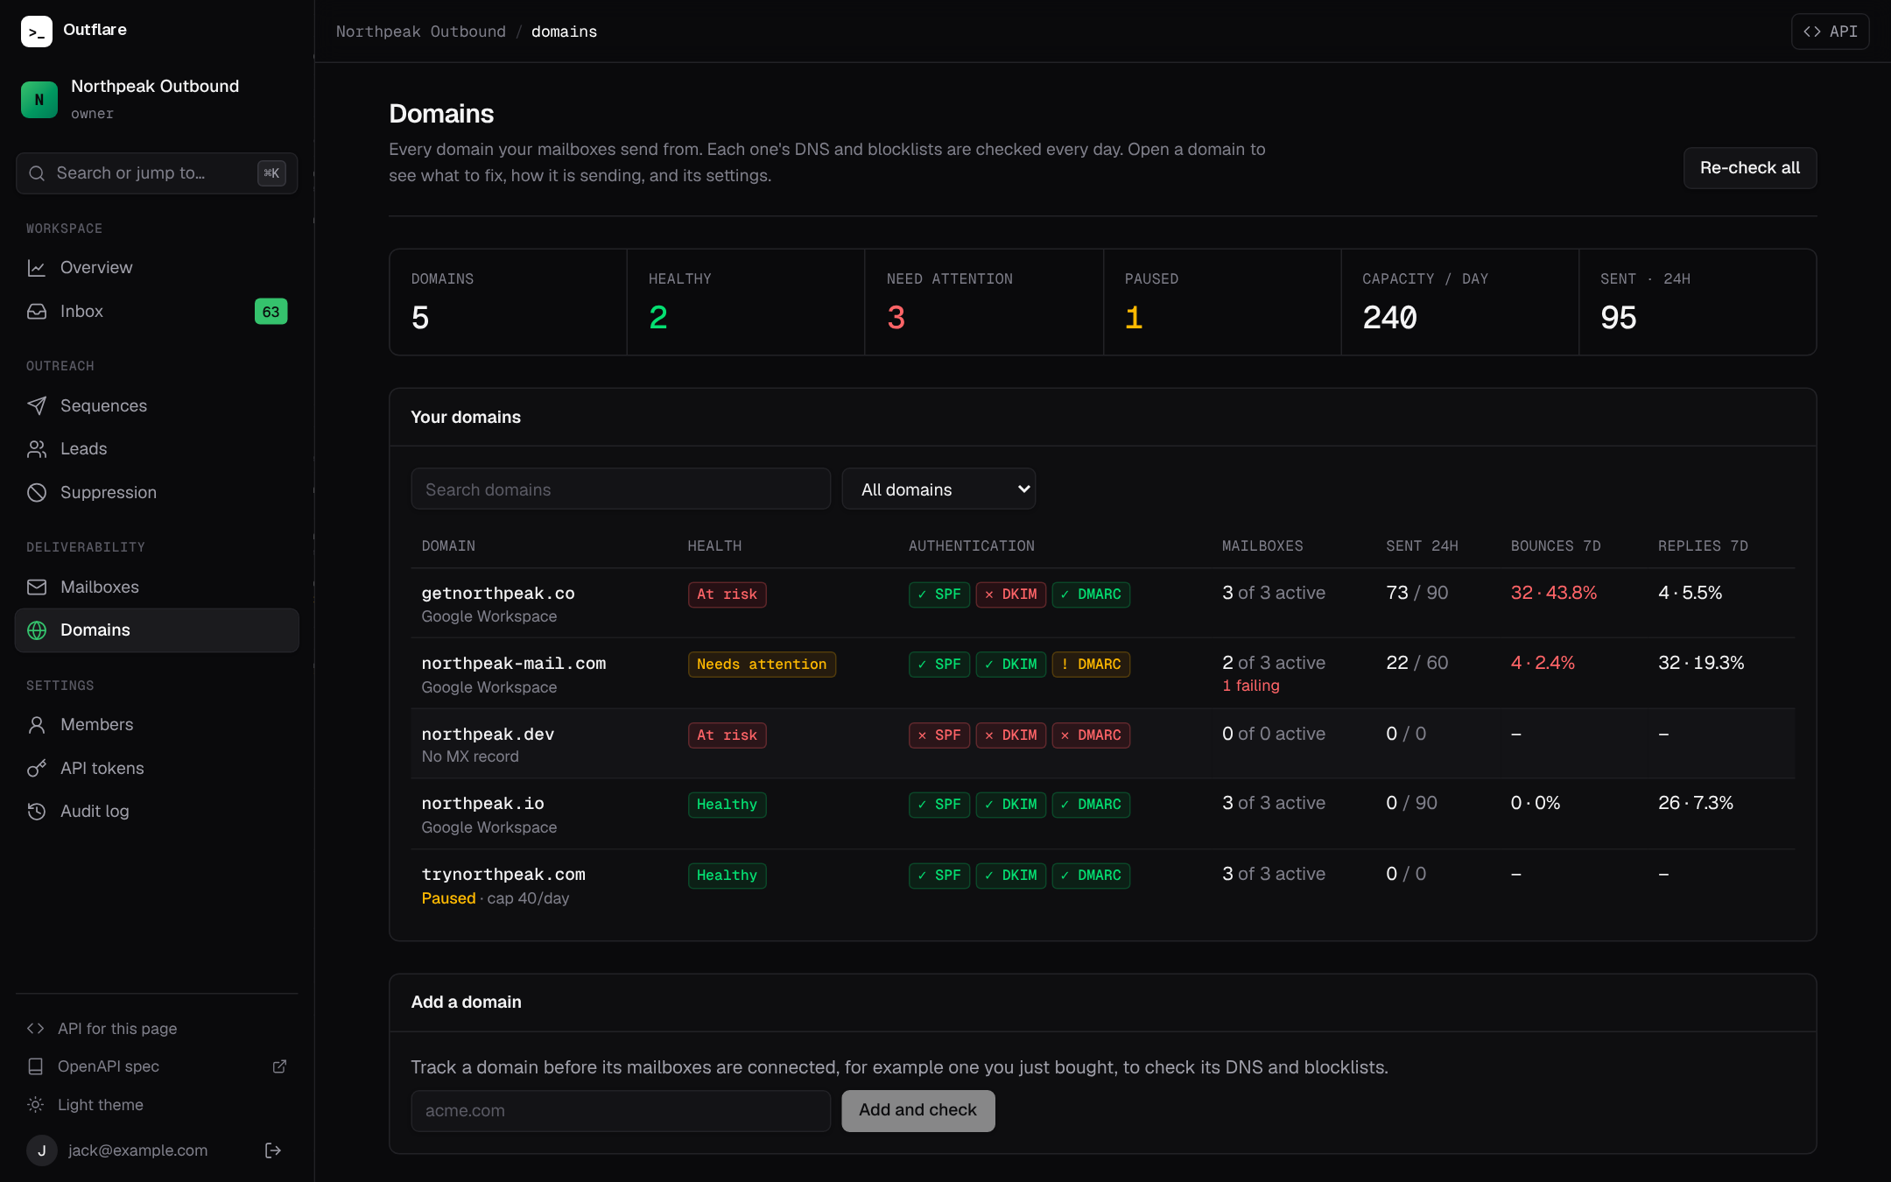Click the OpenAPI spec external-link icon
This screenshot has height=1182, width=1891.
click(279, 1066)
